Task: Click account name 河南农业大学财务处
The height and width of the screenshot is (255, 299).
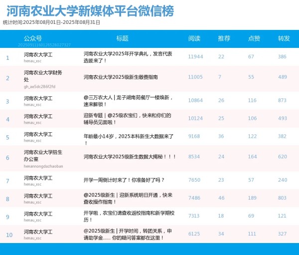Action: [43, 76]
